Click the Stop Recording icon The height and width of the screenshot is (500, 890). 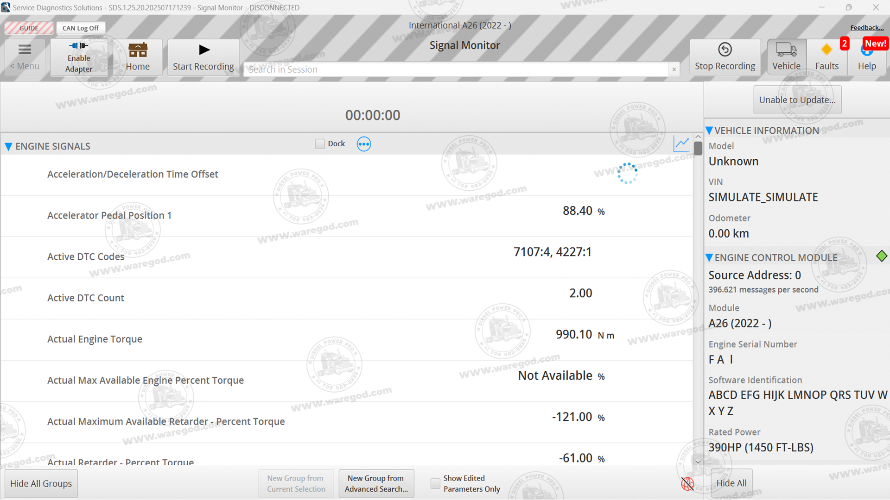pyautogui.click(x=725, y=50)
